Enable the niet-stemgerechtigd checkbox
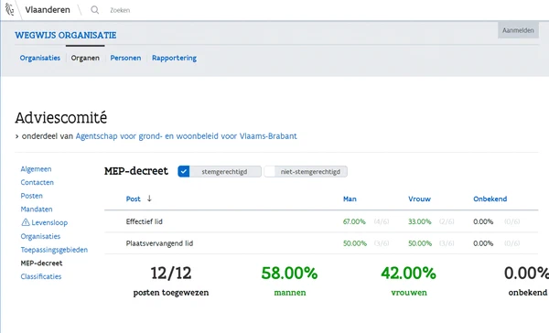Image resolution: width=549 pixels, height=333 pixels. tap(270, 172)
